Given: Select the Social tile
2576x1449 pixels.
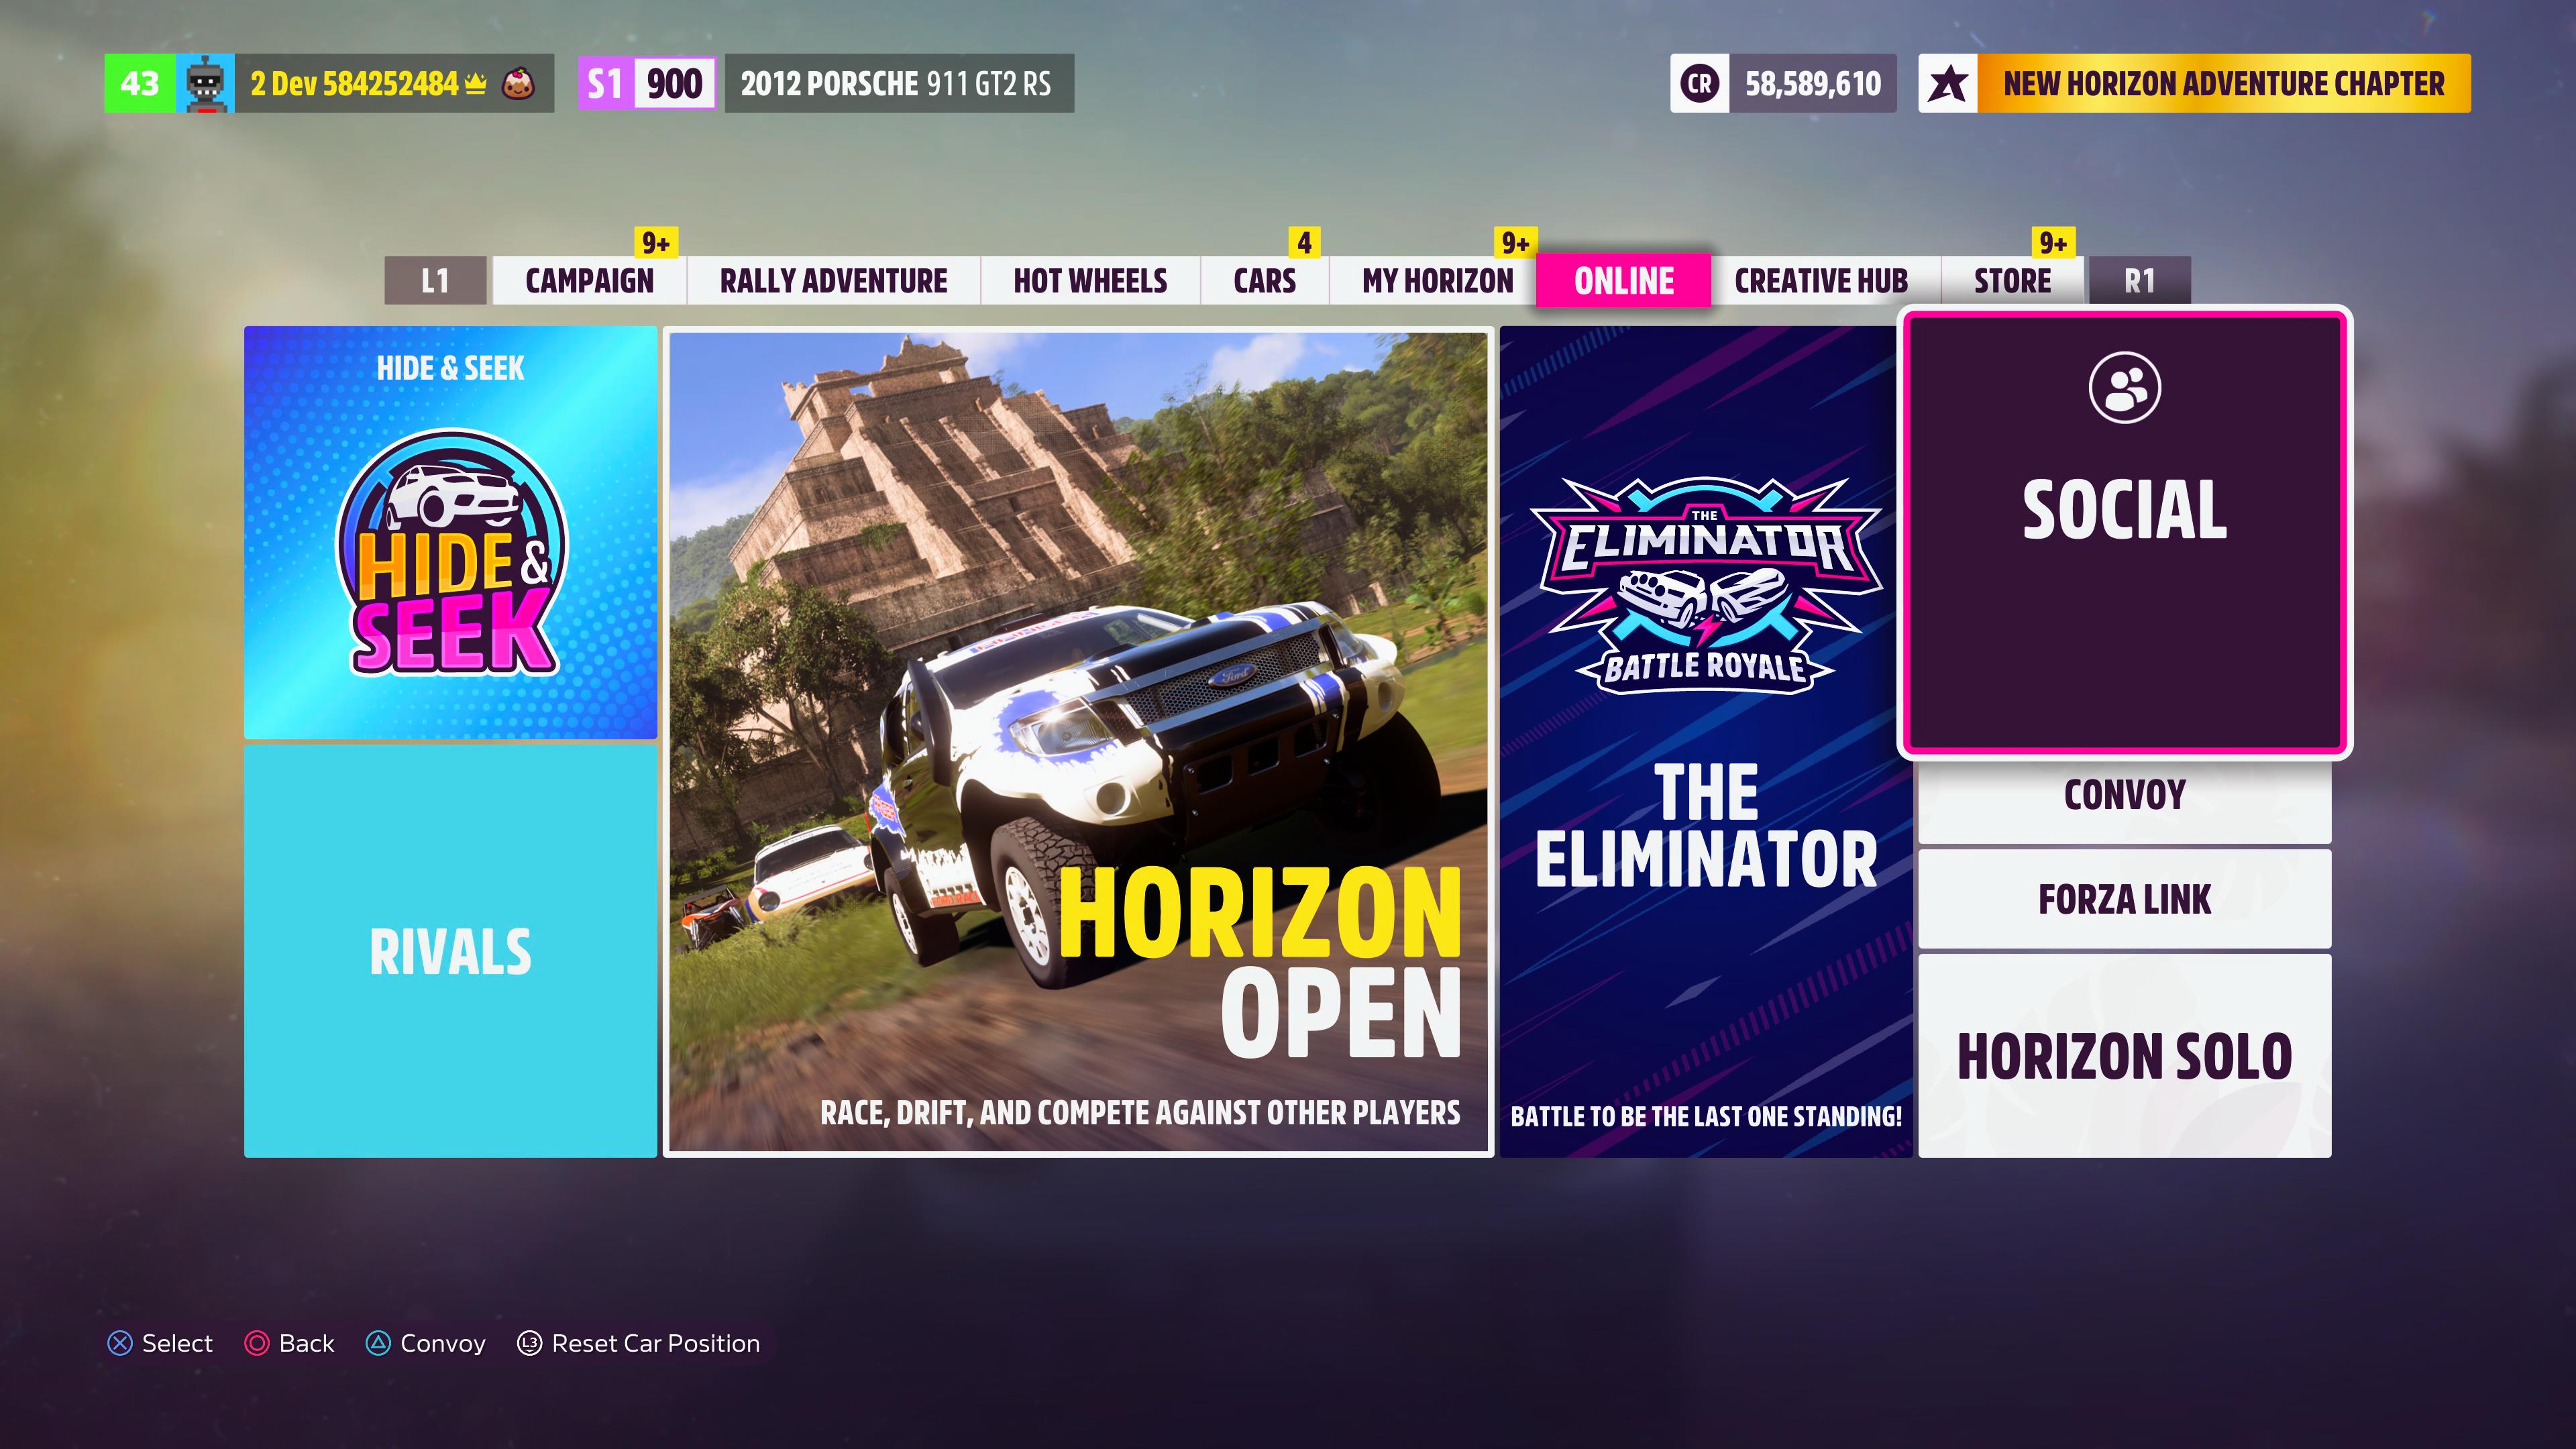Looking at the screenshot, I should (2125, 532).
